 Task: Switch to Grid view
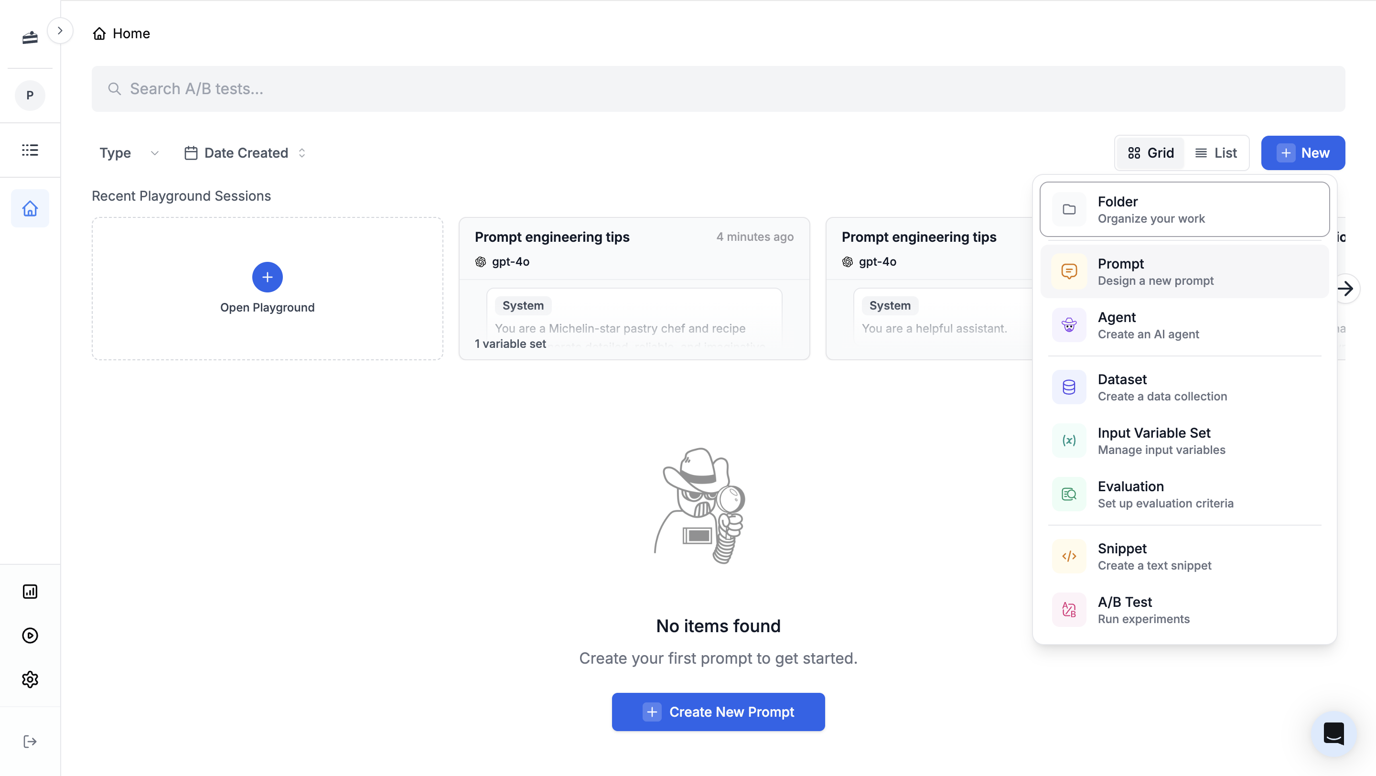click(x=1150, y=153)
